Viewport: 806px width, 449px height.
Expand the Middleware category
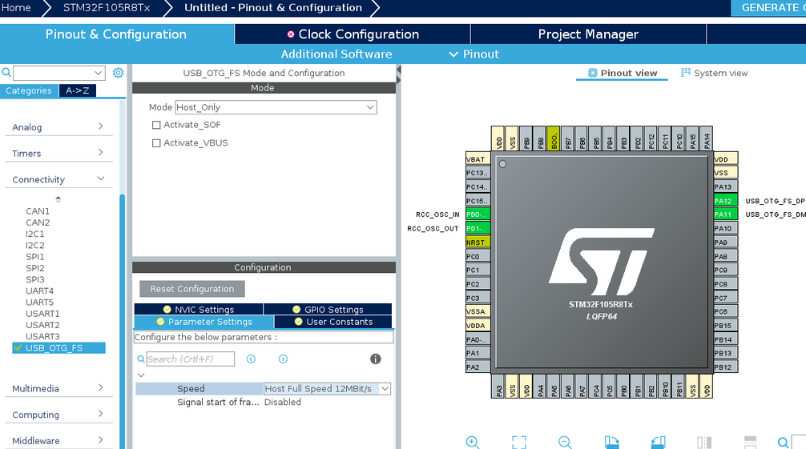tap(58, 441)
